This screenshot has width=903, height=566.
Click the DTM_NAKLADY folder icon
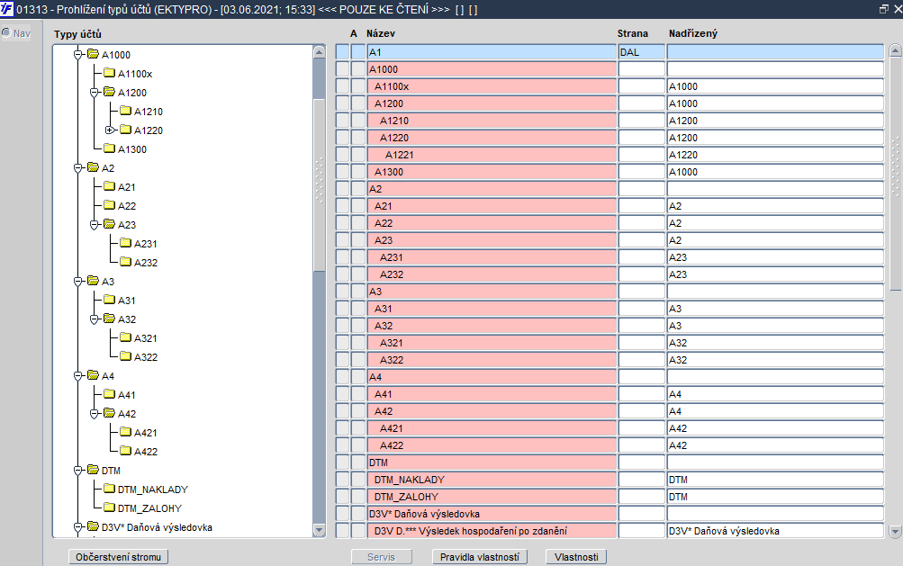coord(110,489)
